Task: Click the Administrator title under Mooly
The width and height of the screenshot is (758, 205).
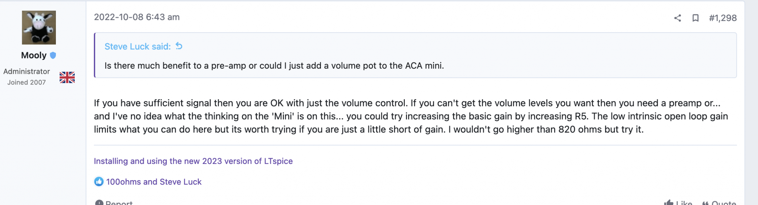Action: point(27,71)
